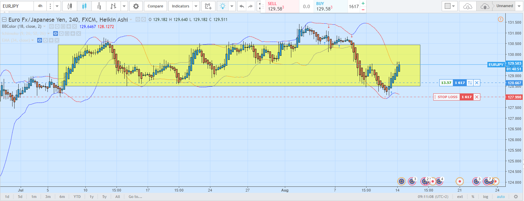
Task: Open layout selector square dropdown
Action: [x=450, y=6]
